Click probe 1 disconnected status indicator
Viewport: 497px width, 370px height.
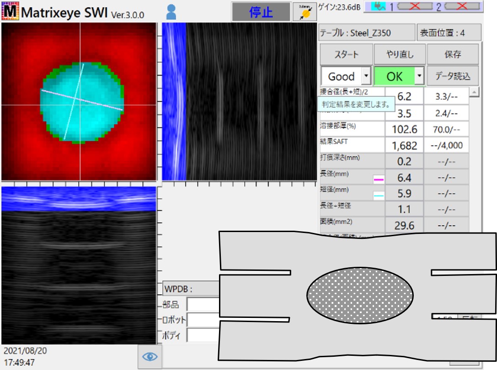pyautogui.click(x=415, y=6)
